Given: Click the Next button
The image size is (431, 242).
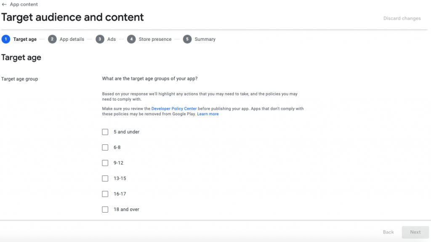Looking at the screenshot, I should 415,232.
